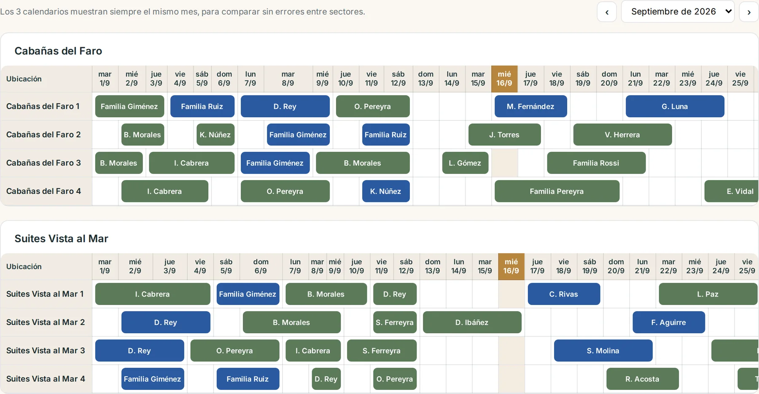Image resolution: width=759 pixels, height=394 pixels.
Task: Open G. Luna reservation
Action: (x=675, y=106)
